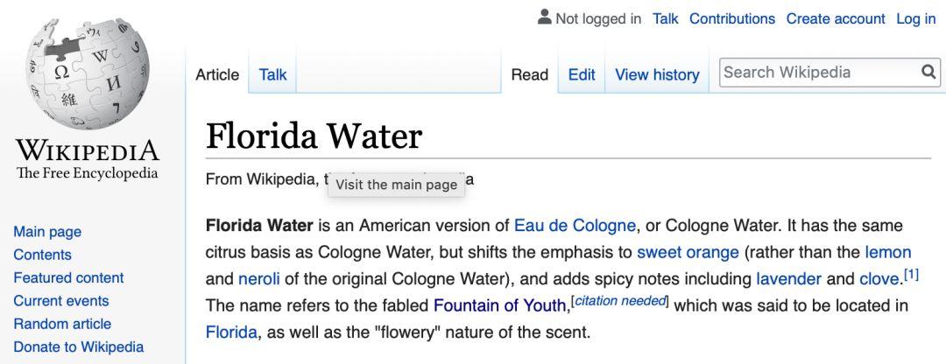Click the Log in link
946x364 pixels.
tap(916, 18)
